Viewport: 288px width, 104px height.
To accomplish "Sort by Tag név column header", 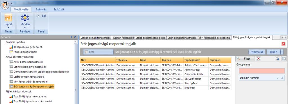I will (x=172, y=60).
